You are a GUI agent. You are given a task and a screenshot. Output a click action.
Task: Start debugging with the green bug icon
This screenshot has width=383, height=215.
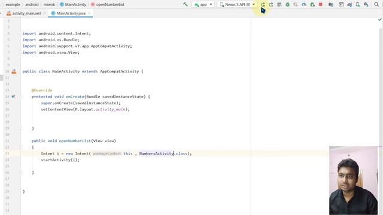click(288, 4)
